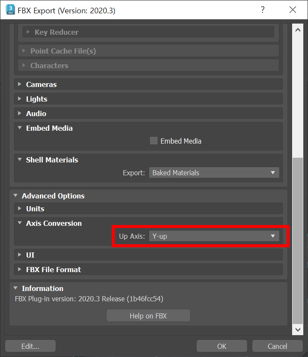Screen dimensions: 308x357
Task: Click the 'Export:' label in Shell Materials
Action: (134, 173)
